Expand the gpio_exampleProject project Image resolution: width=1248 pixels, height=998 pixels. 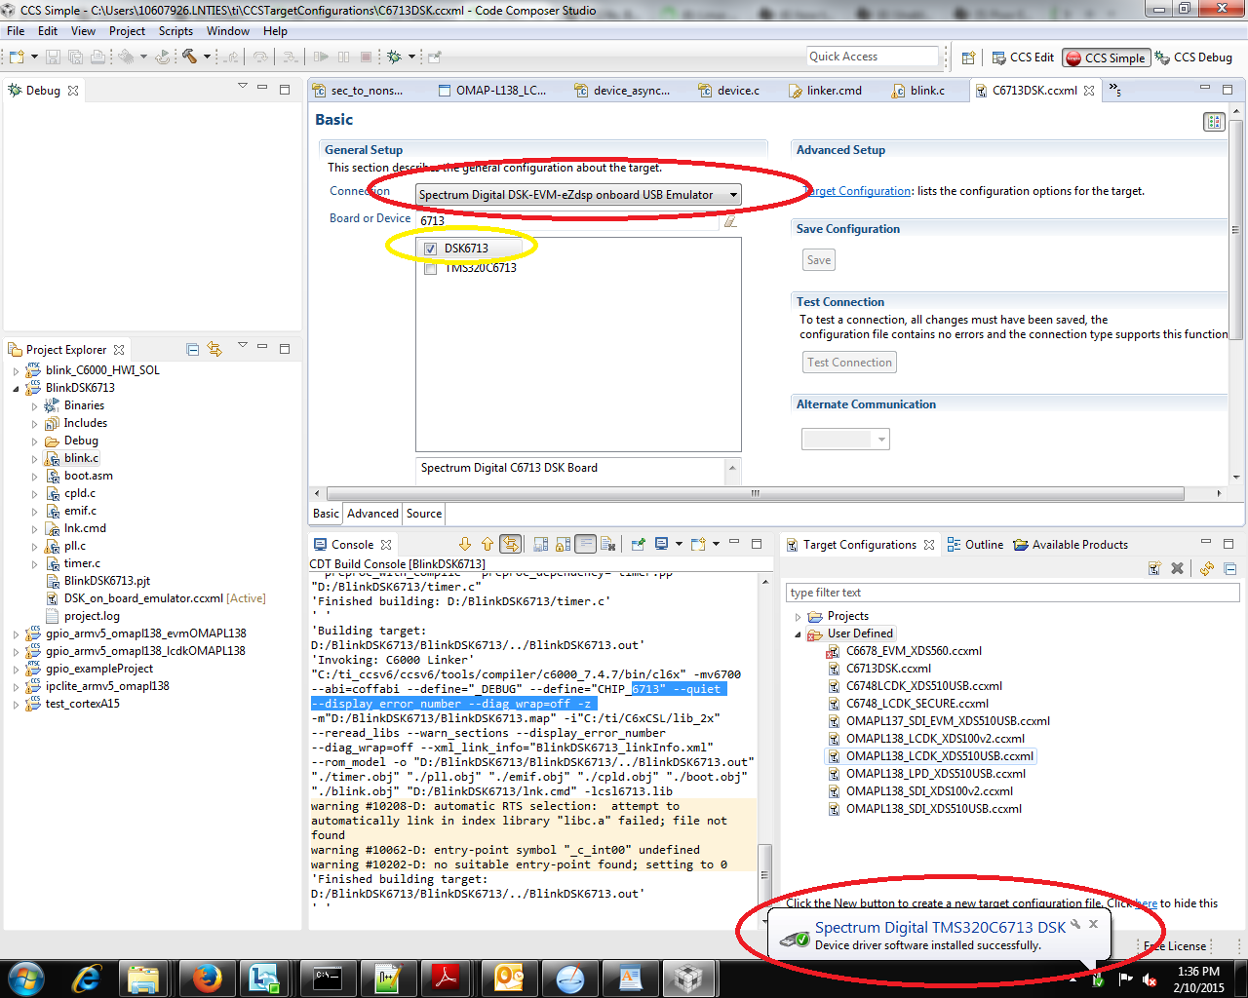[16, 670]
